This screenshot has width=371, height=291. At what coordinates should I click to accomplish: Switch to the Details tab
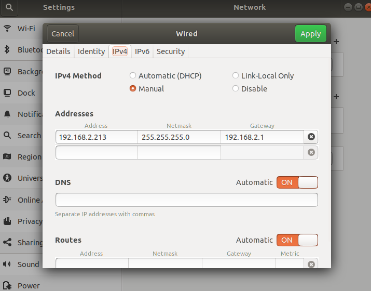[58, 51]
